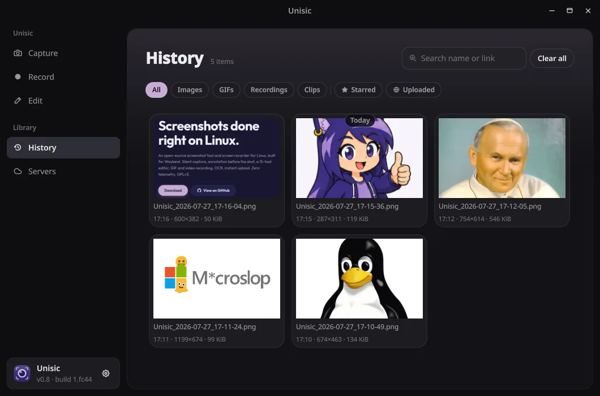This screenshot has height=396, width=600.
Task: Show Starred items only
Action: point(358,90)
